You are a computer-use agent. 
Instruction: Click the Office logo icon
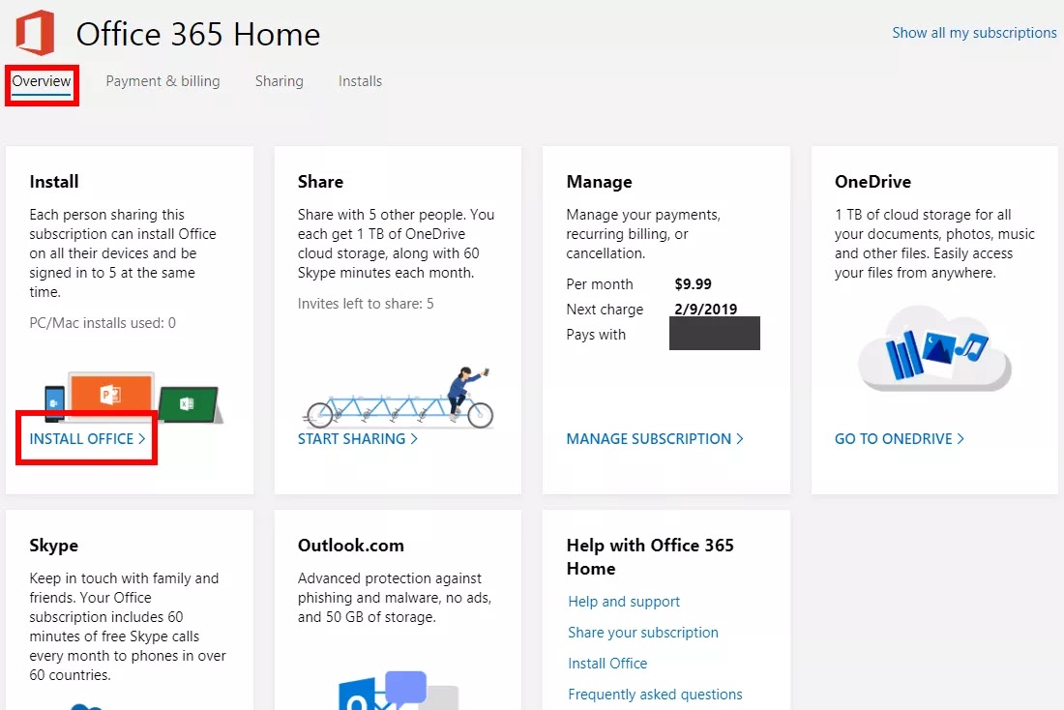(35, 33)
